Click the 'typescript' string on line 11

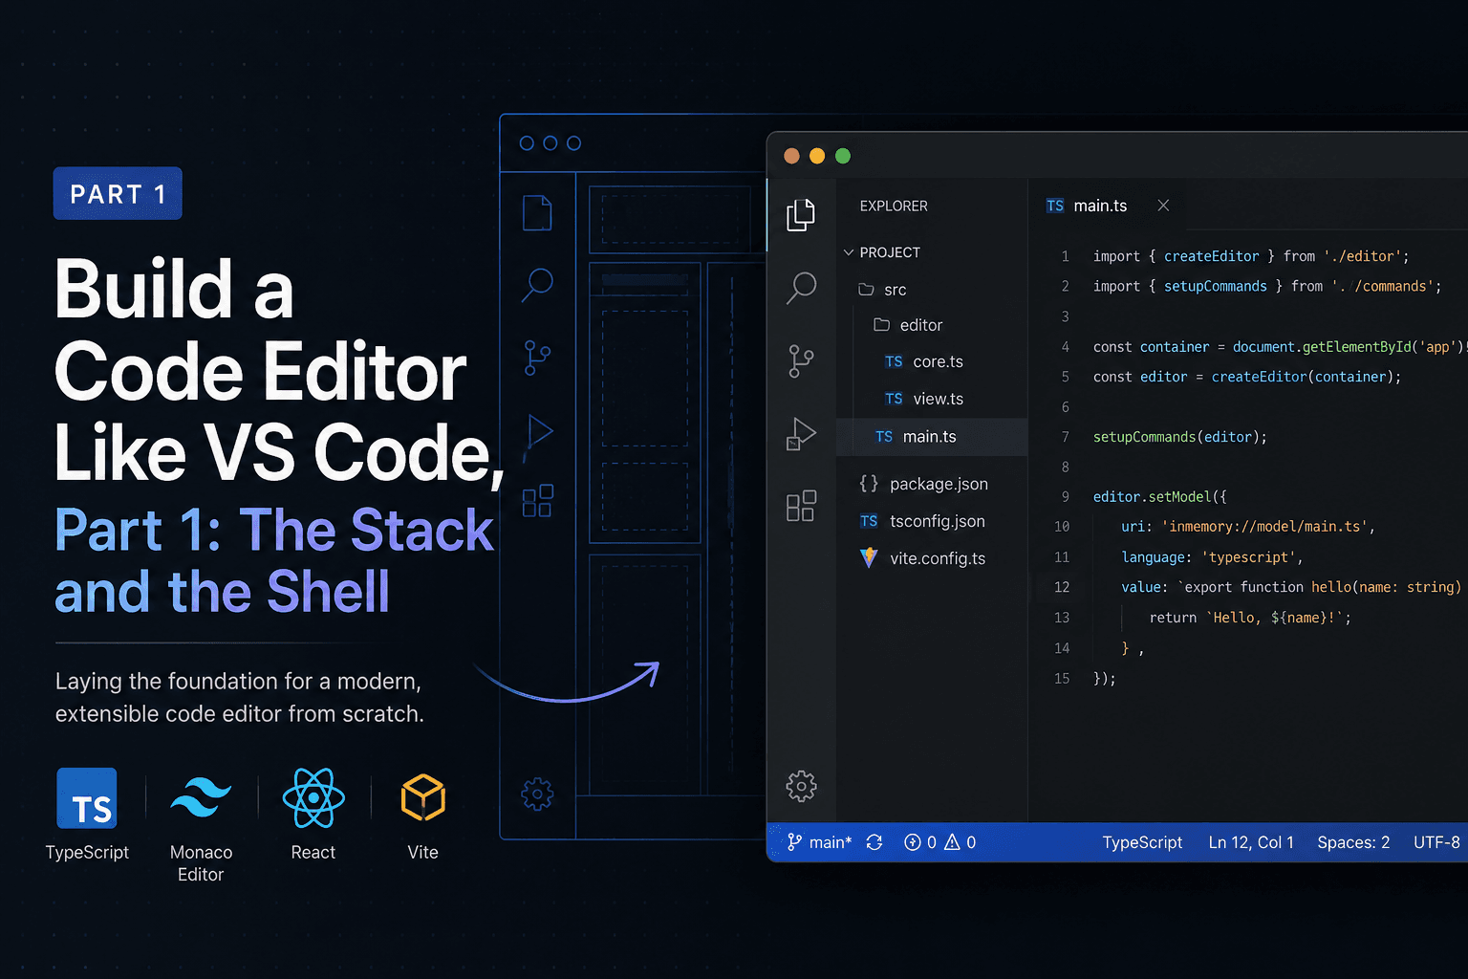coord(1248,557)
